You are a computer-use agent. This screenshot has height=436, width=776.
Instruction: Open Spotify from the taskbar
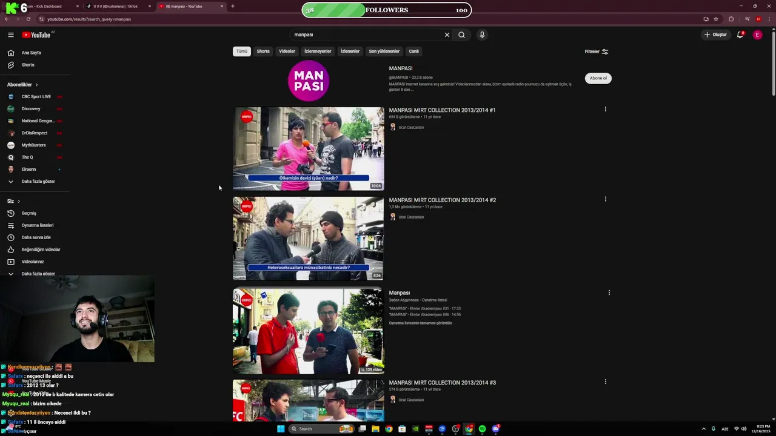coord(482,429)
